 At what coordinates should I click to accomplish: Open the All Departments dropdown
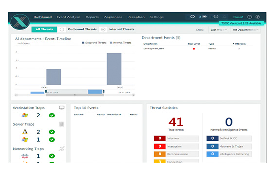[x=245, y=30]
